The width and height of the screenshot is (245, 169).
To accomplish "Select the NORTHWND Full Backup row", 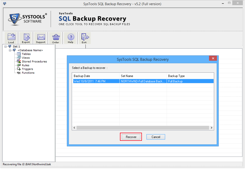I will pyautogui.click(x=143, y=81).
